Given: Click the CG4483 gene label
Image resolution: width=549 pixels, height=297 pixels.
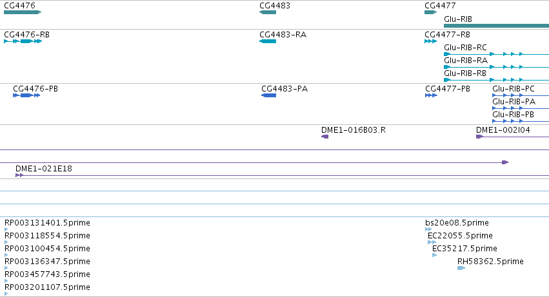Looking at the screenshot, I should [275, 6].
